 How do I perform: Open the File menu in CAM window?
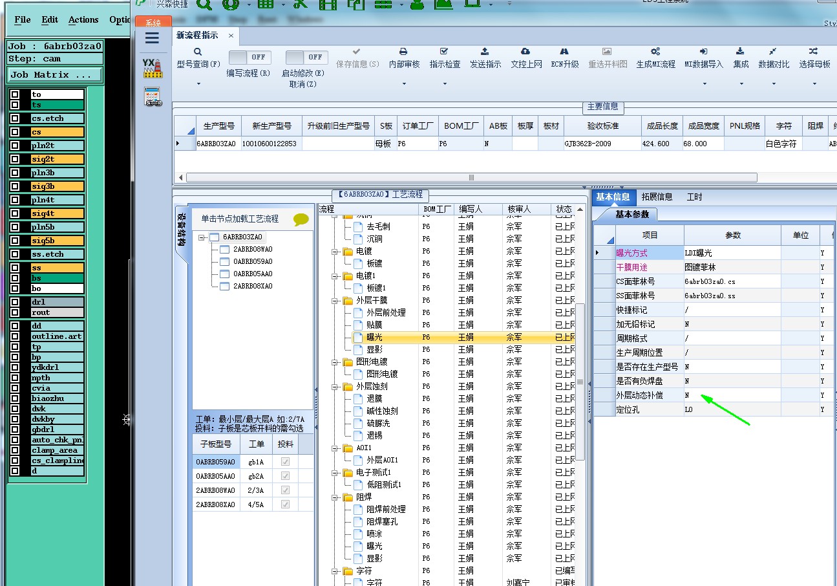[23, 20]
